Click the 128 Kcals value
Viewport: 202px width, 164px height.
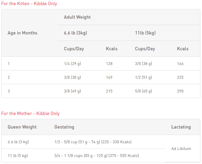109,63
